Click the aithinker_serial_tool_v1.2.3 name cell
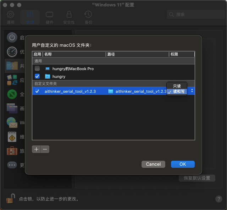The height and width of the screenshot is (210, 227). click(x=70, y=91)
